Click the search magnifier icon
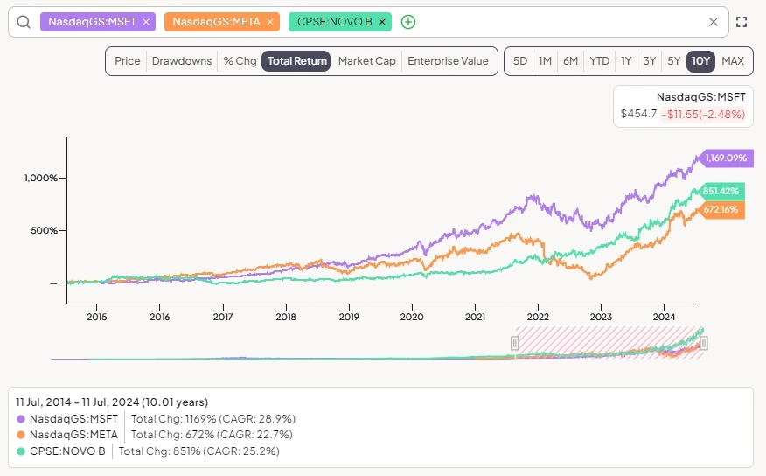Screen dimensions: 766x476 [24, 22]
